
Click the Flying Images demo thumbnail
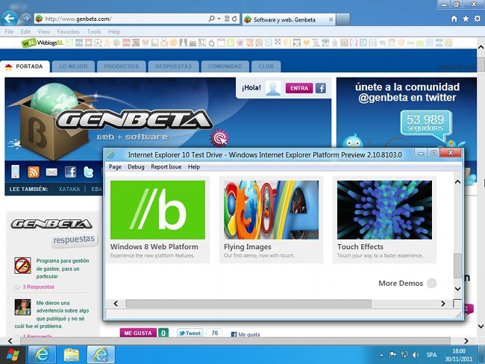(x=272, y=210)
